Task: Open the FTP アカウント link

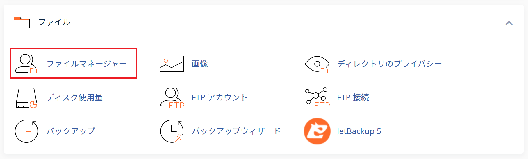Action: point(220,97)
